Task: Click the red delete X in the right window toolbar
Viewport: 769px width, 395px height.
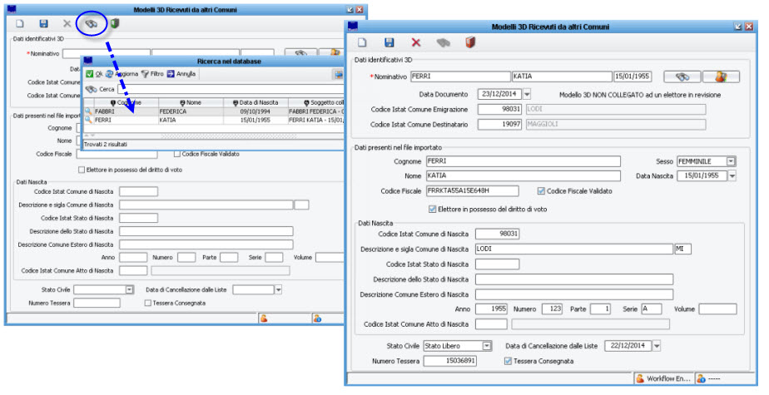Action: click(x=416, y=42)
